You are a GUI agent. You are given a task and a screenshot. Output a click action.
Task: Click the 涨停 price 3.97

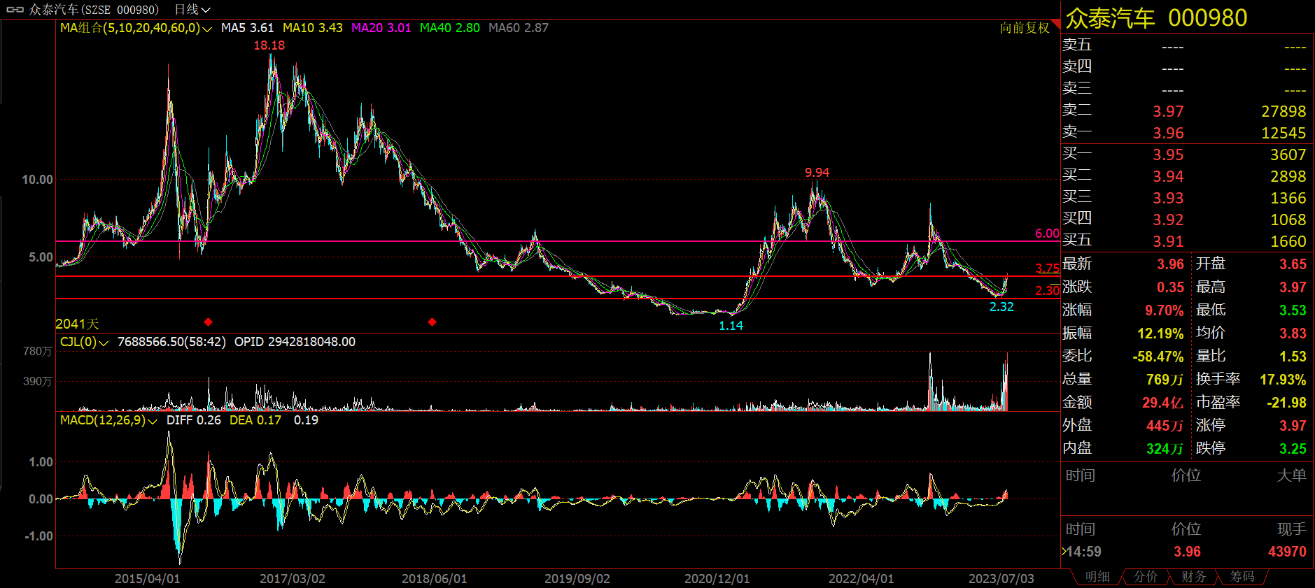click(1293, 426)
